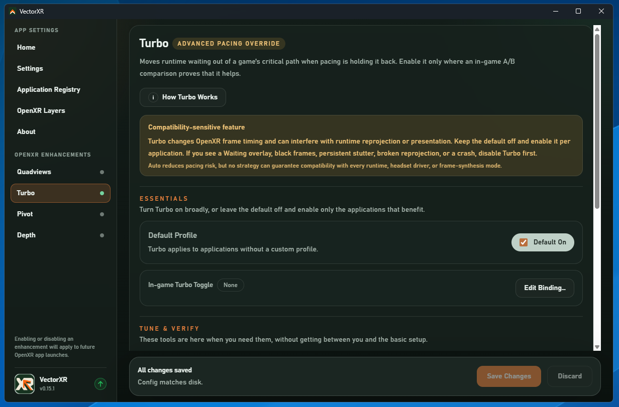Click the Depth status dot indicator
The image size is (619, 407).
pos(102,235)
